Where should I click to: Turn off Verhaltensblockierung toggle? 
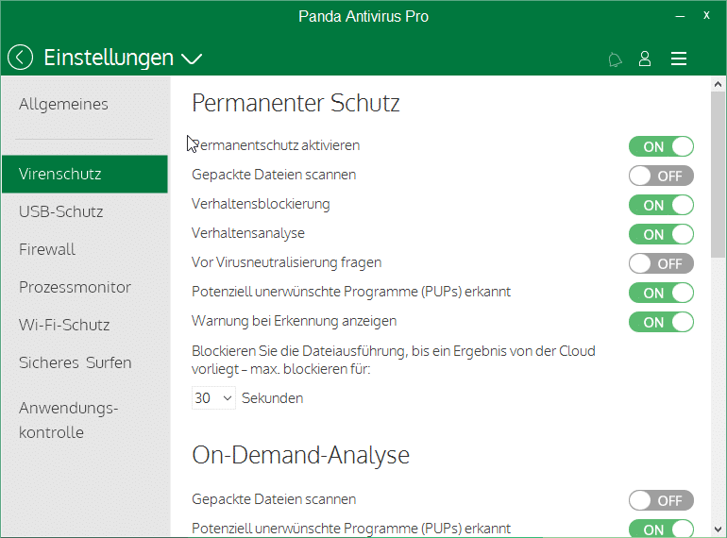(661, 205)
